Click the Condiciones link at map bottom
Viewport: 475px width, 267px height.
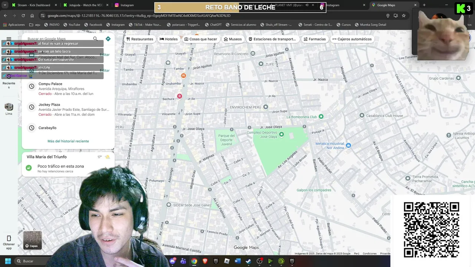pyautogui.click(x=370, y=254)
